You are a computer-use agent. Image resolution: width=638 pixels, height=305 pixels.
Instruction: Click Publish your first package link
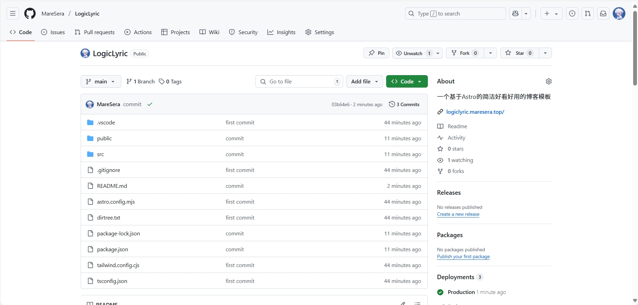(463, 257)
